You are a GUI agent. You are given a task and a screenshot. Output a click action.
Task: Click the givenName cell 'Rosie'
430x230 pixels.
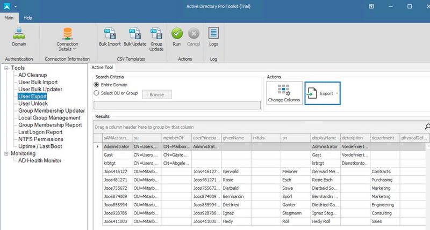tap(236, 180)
